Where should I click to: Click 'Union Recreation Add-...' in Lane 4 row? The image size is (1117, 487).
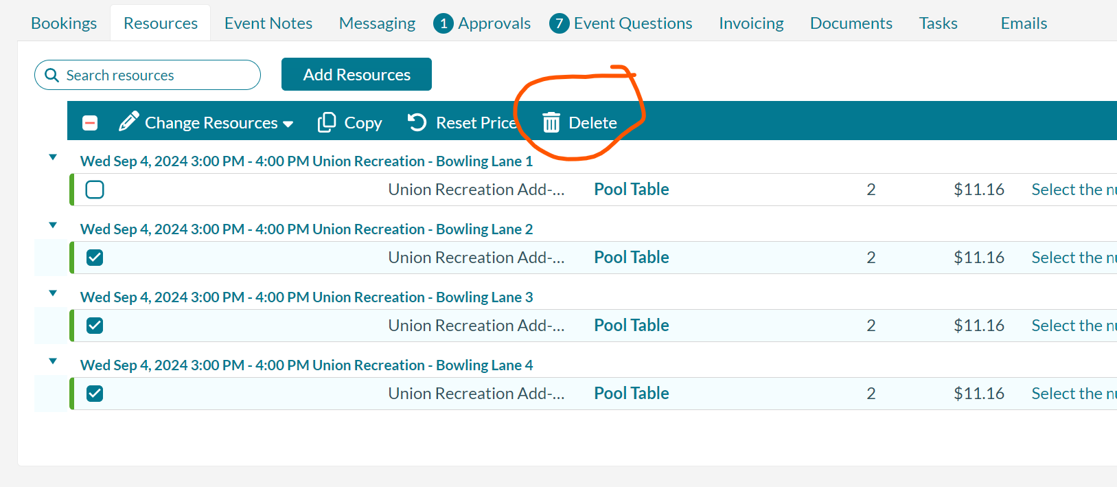pos(476,394)
